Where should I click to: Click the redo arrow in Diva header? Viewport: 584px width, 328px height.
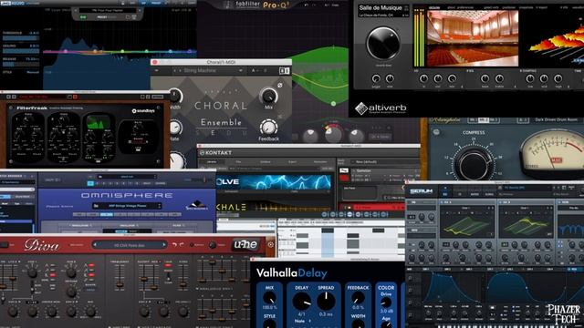[x=182, y=244]
